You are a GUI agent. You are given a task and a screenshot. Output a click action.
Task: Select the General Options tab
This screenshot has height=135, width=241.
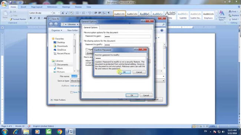(91, 28)
